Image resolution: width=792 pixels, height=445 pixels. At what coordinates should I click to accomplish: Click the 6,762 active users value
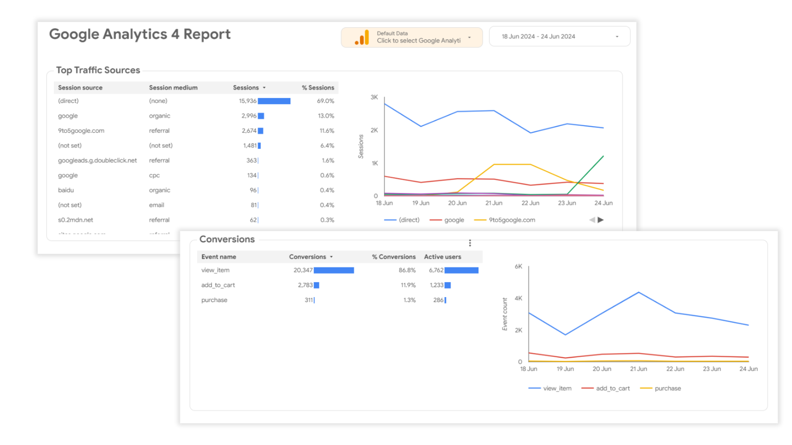click(x=436, y=270)
